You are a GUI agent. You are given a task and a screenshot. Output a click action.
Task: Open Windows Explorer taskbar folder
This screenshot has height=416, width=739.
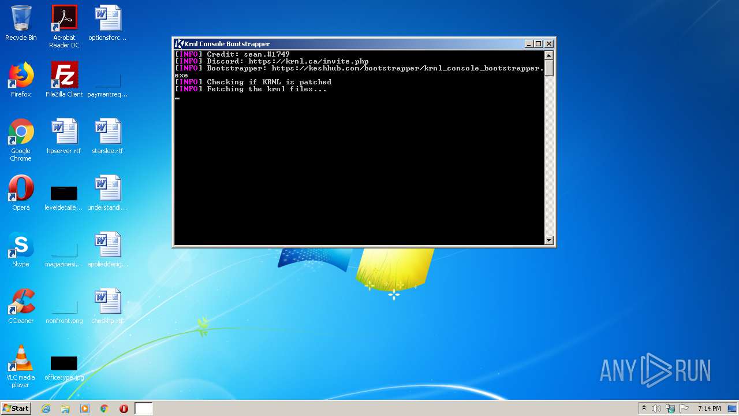pyautogui.click(x=65, y=408)
